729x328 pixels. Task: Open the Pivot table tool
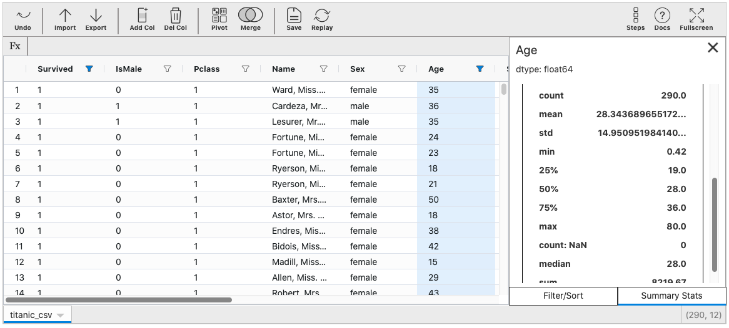219,19
